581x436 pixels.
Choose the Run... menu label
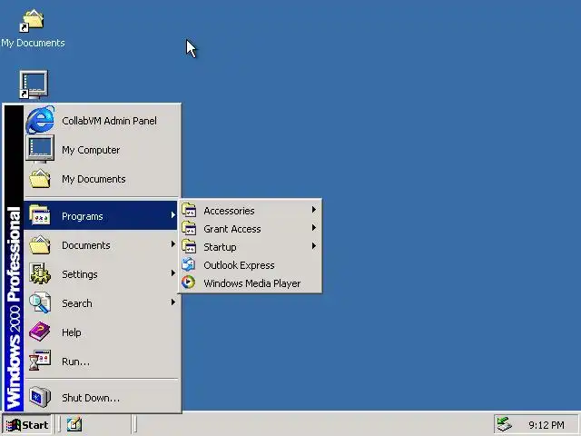(75, 362)
